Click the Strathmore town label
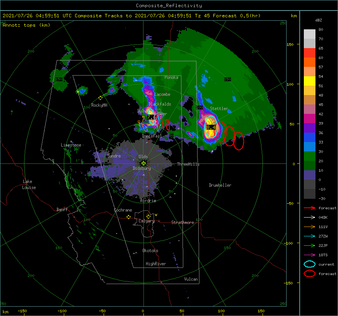 (183, 222)
